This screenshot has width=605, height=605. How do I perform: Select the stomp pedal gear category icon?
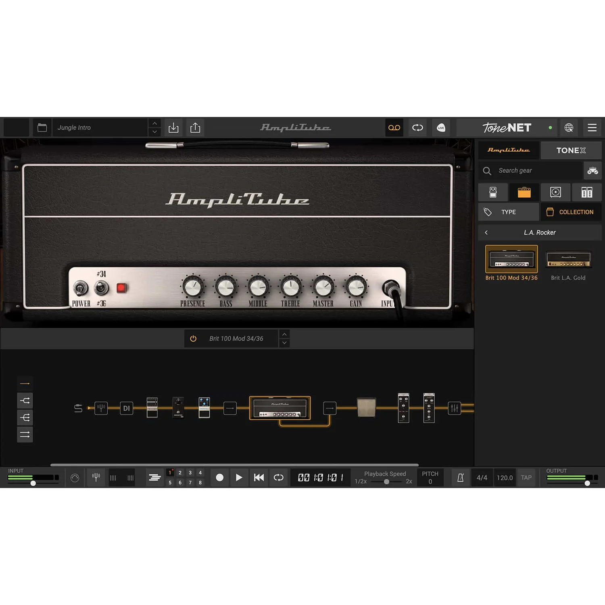(493, 192)
